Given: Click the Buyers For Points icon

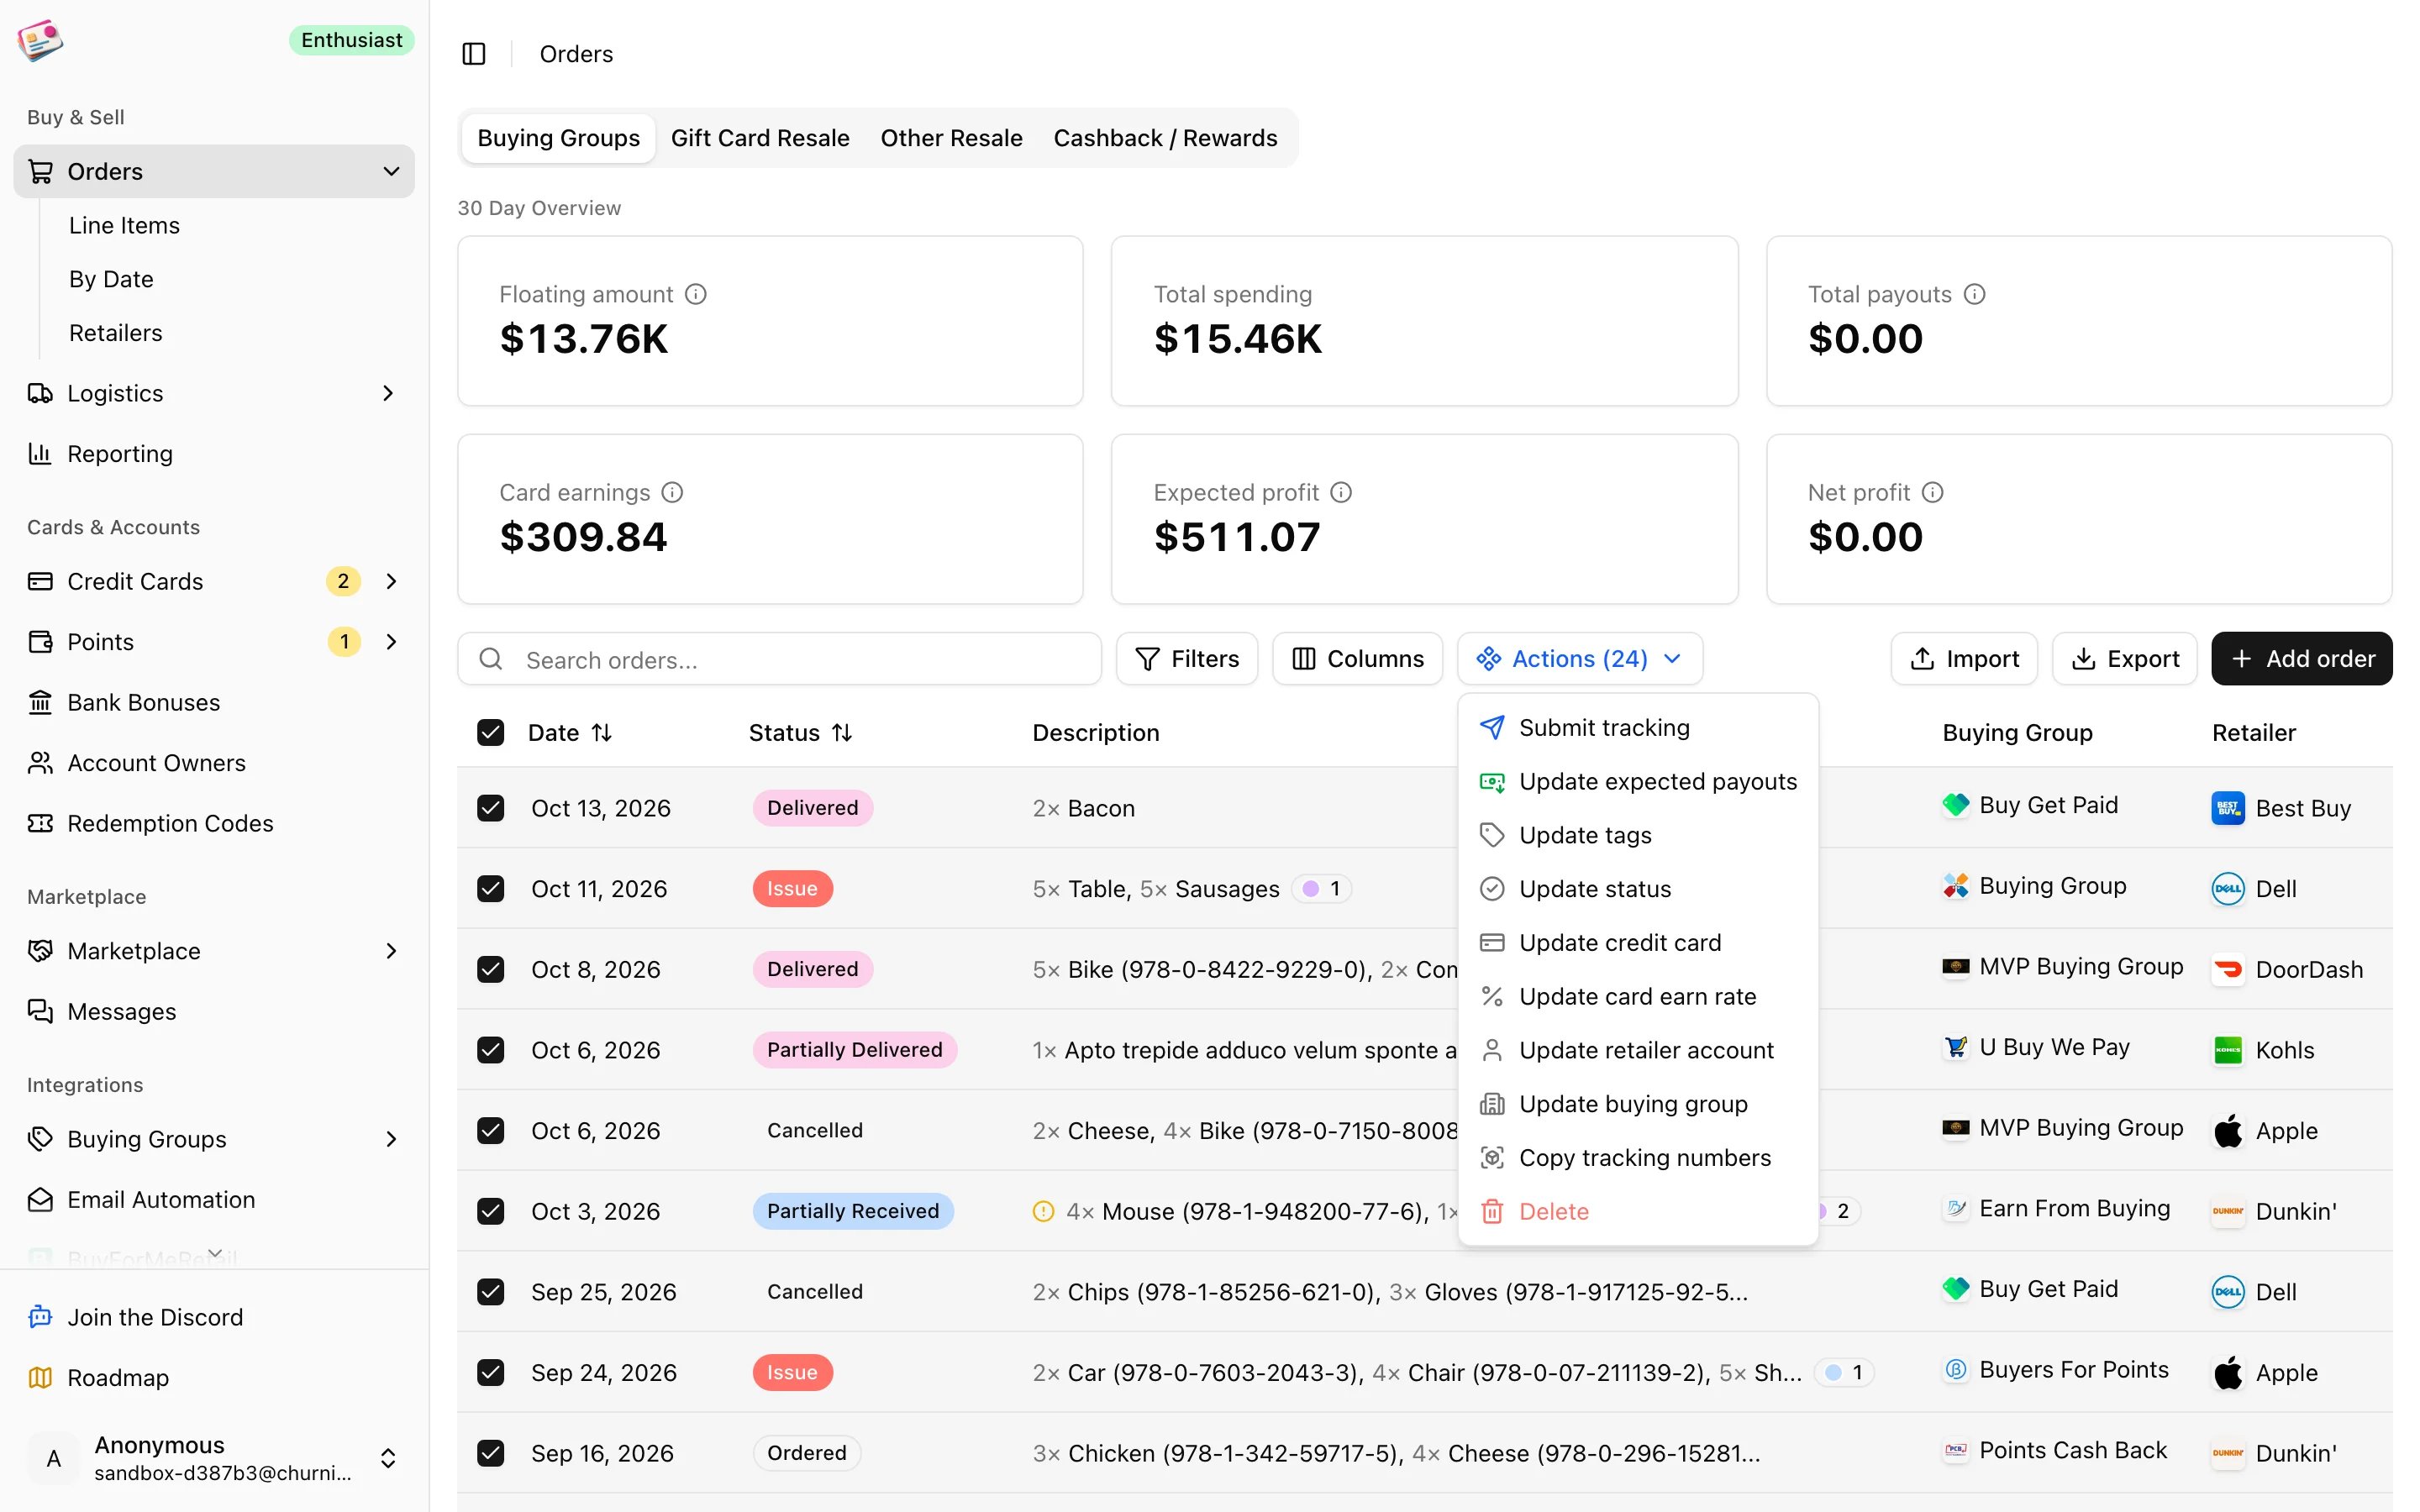Looking at the screenshot, I should click(x=1955, y=1370).
